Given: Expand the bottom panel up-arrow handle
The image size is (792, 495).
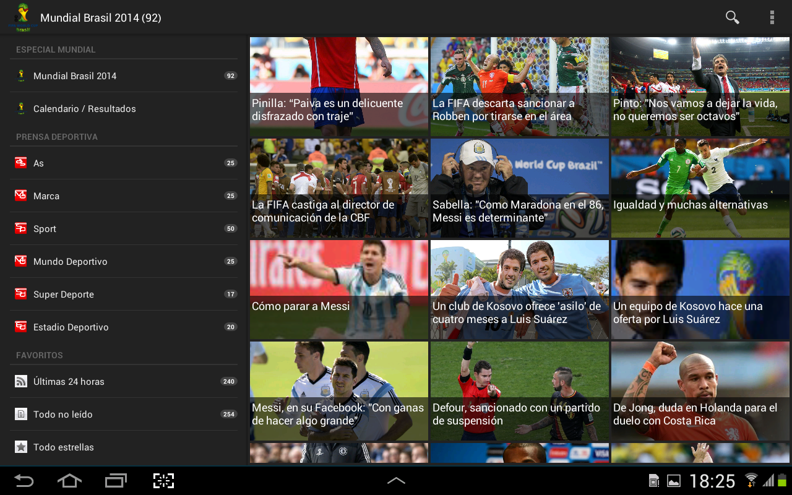Looking at the screenshot, I should click(396, 481).
